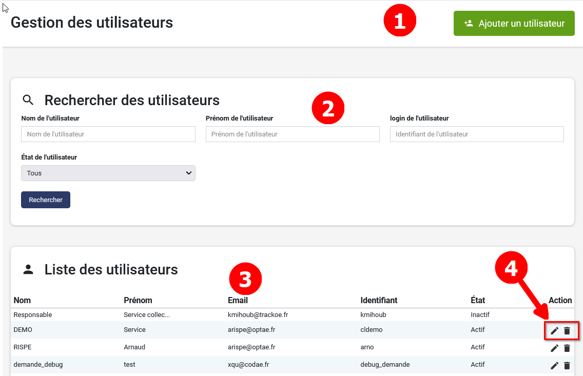Viewport: 583px width, 376px height.
Task: Delete the DEMO user via trash icon
Action: [x=567, y=331]
